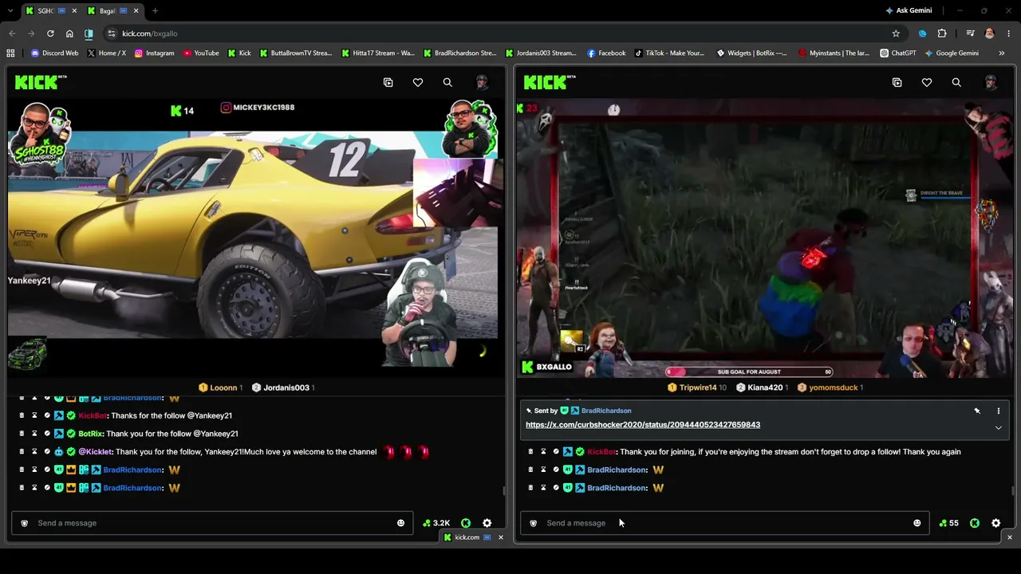
Task: Focus the right chat Send a message field
Action: 725,523
